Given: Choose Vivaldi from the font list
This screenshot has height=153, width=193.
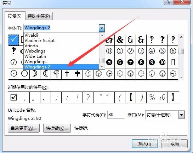Looking at the screenshot, I should point(61,35).
